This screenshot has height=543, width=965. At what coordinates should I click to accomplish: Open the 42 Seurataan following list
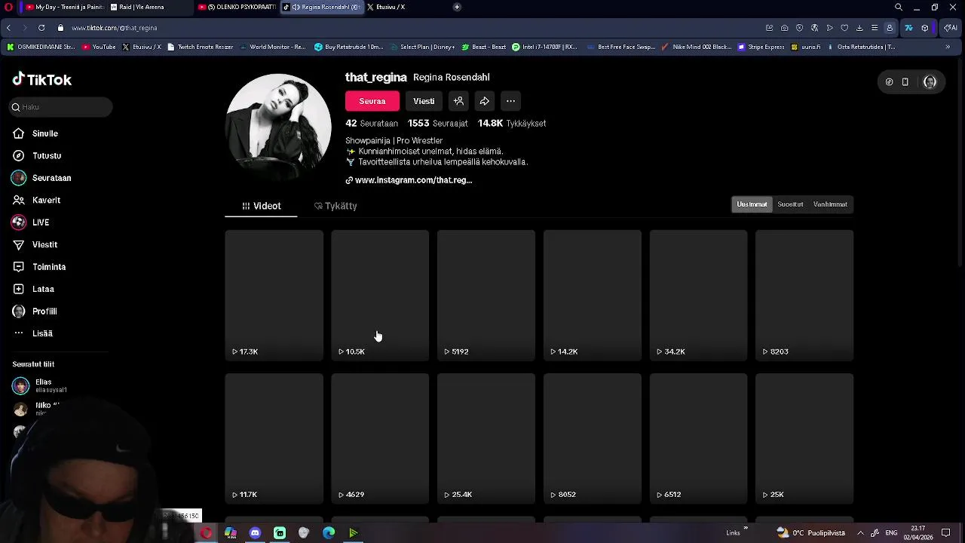click(x=372, y=123)
